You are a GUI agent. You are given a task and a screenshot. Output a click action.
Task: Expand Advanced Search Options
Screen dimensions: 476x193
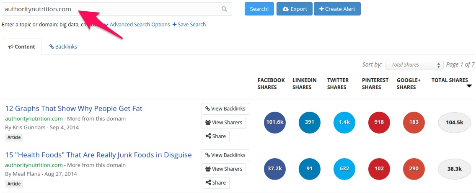pos(137,25)
